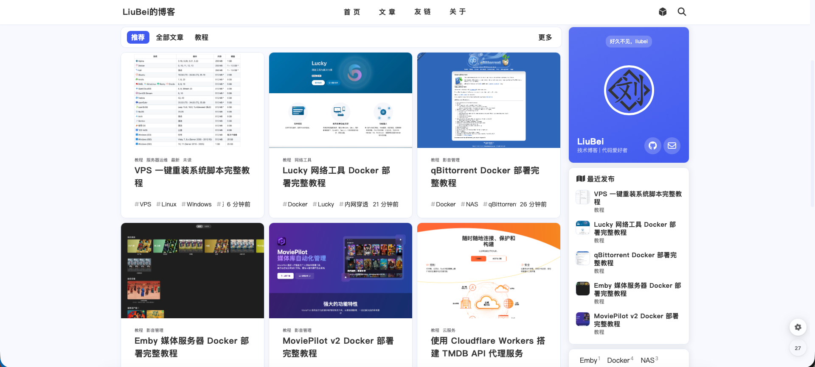Click 影音管理 category on Emby card

155,331
